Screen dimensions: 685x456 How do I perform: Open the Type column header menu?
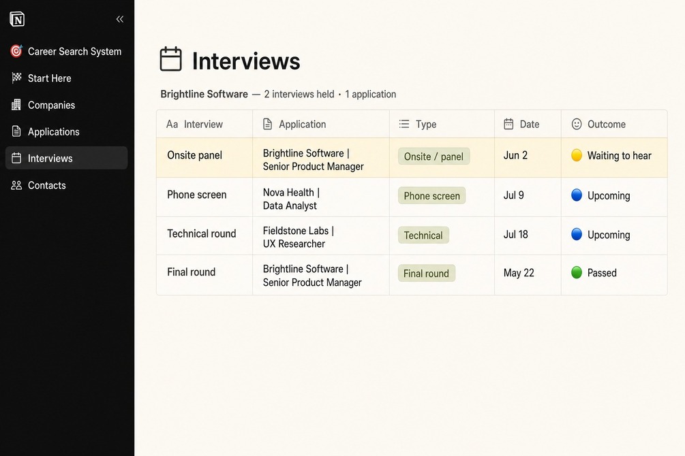tap(442, 125)
